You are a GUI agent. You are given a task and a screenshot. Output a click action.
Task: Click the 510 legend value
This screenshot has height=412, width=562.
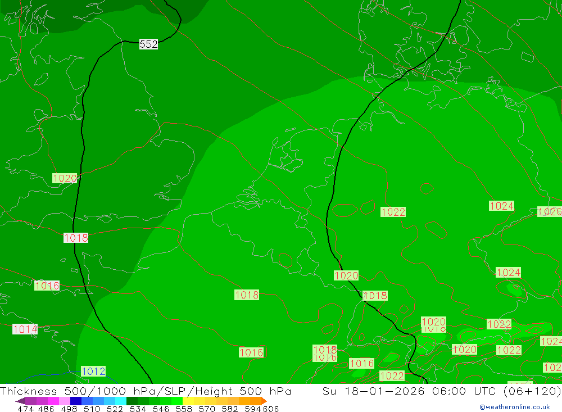click(x=92, y=409)
